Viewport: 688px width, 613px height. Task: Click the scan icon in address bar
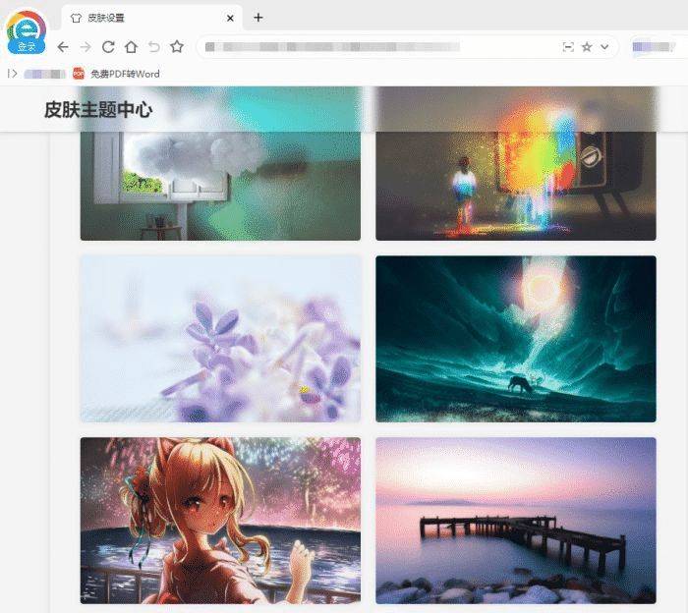click(568, 46)
